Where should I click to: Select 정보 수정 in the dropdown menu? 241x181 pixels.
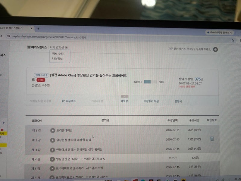(x=58, y=54)
